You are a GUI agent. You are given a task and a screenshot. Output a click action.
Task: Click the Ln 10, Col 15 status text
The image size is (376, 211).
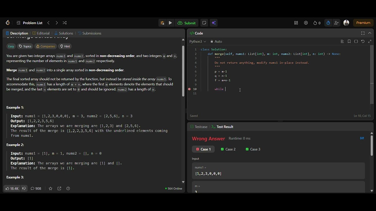[362, 116]
